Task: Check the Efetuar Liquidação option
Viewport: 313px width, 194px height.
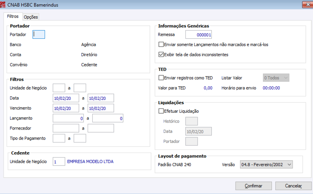Action: point(161,111)
